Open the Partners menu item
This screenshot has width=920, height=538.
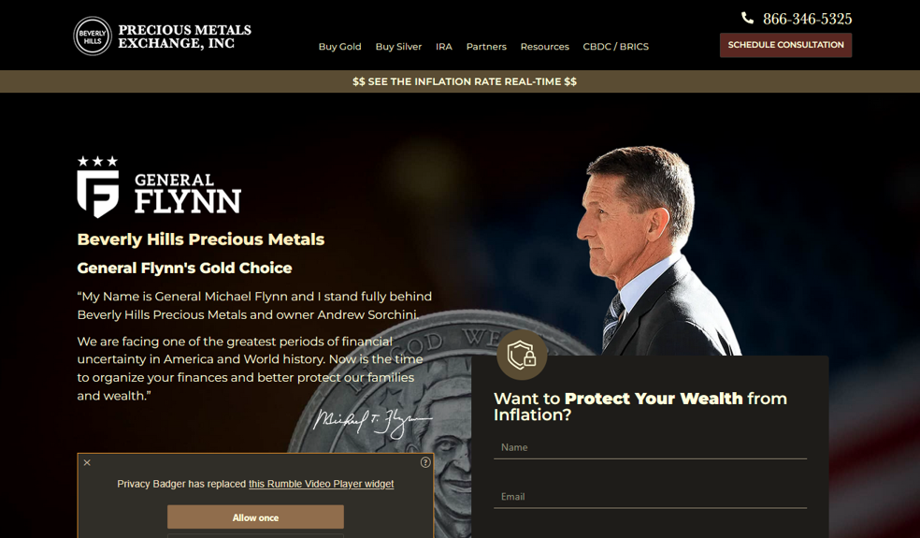click(x=486, y=47)
